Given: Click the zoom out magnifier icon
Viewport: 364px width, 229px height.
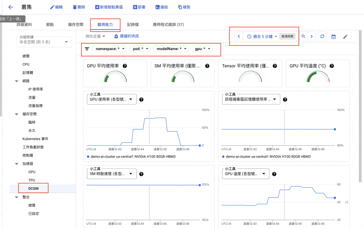Looking at the screenshot, I should [303, 36].
